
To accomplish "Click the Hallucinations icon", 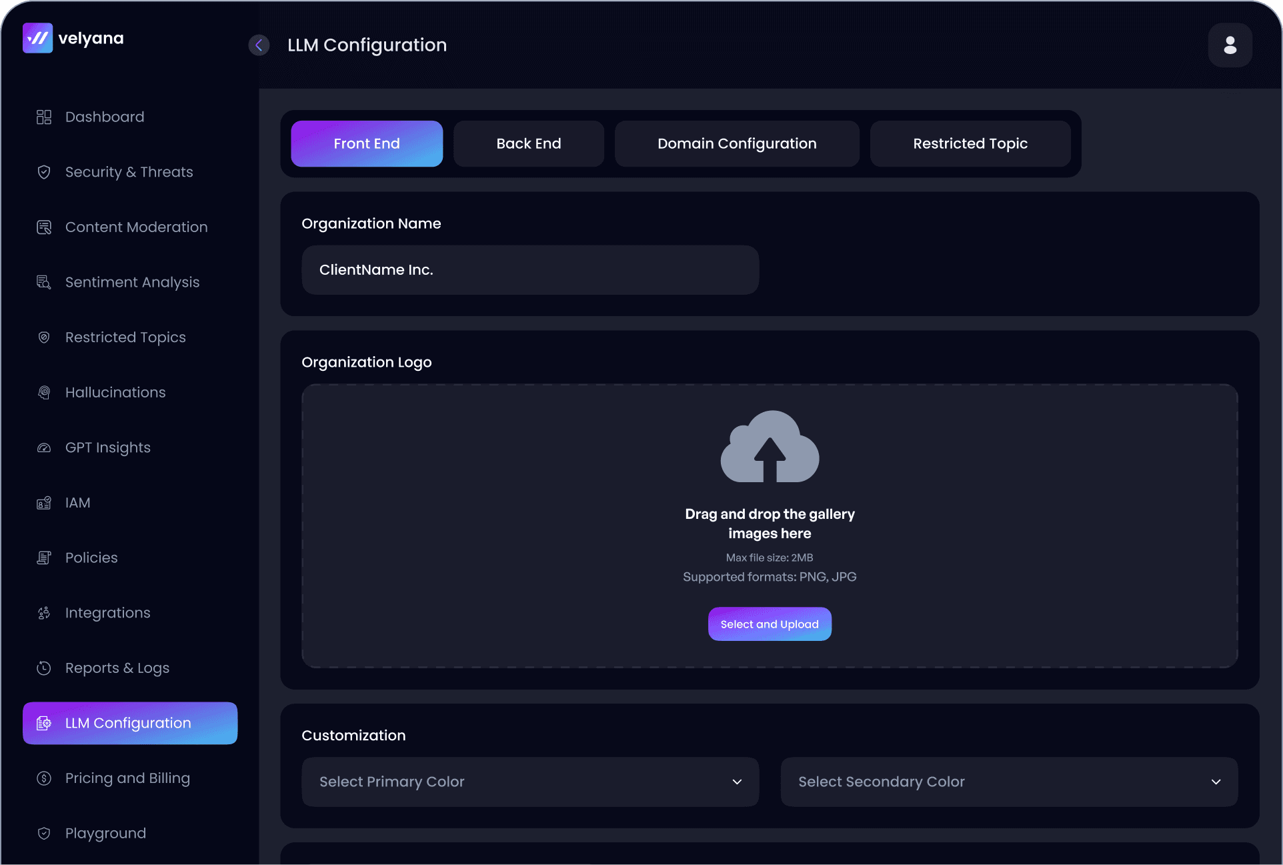I will tap(44, 393).
